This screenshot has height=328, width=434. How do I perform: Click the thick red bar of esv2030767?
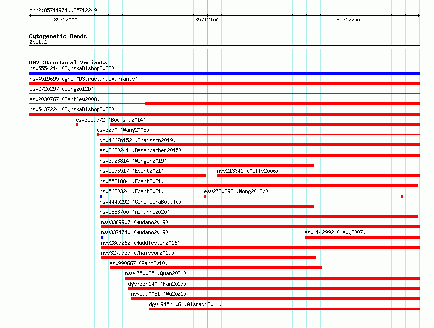click(x=283, y=104)
